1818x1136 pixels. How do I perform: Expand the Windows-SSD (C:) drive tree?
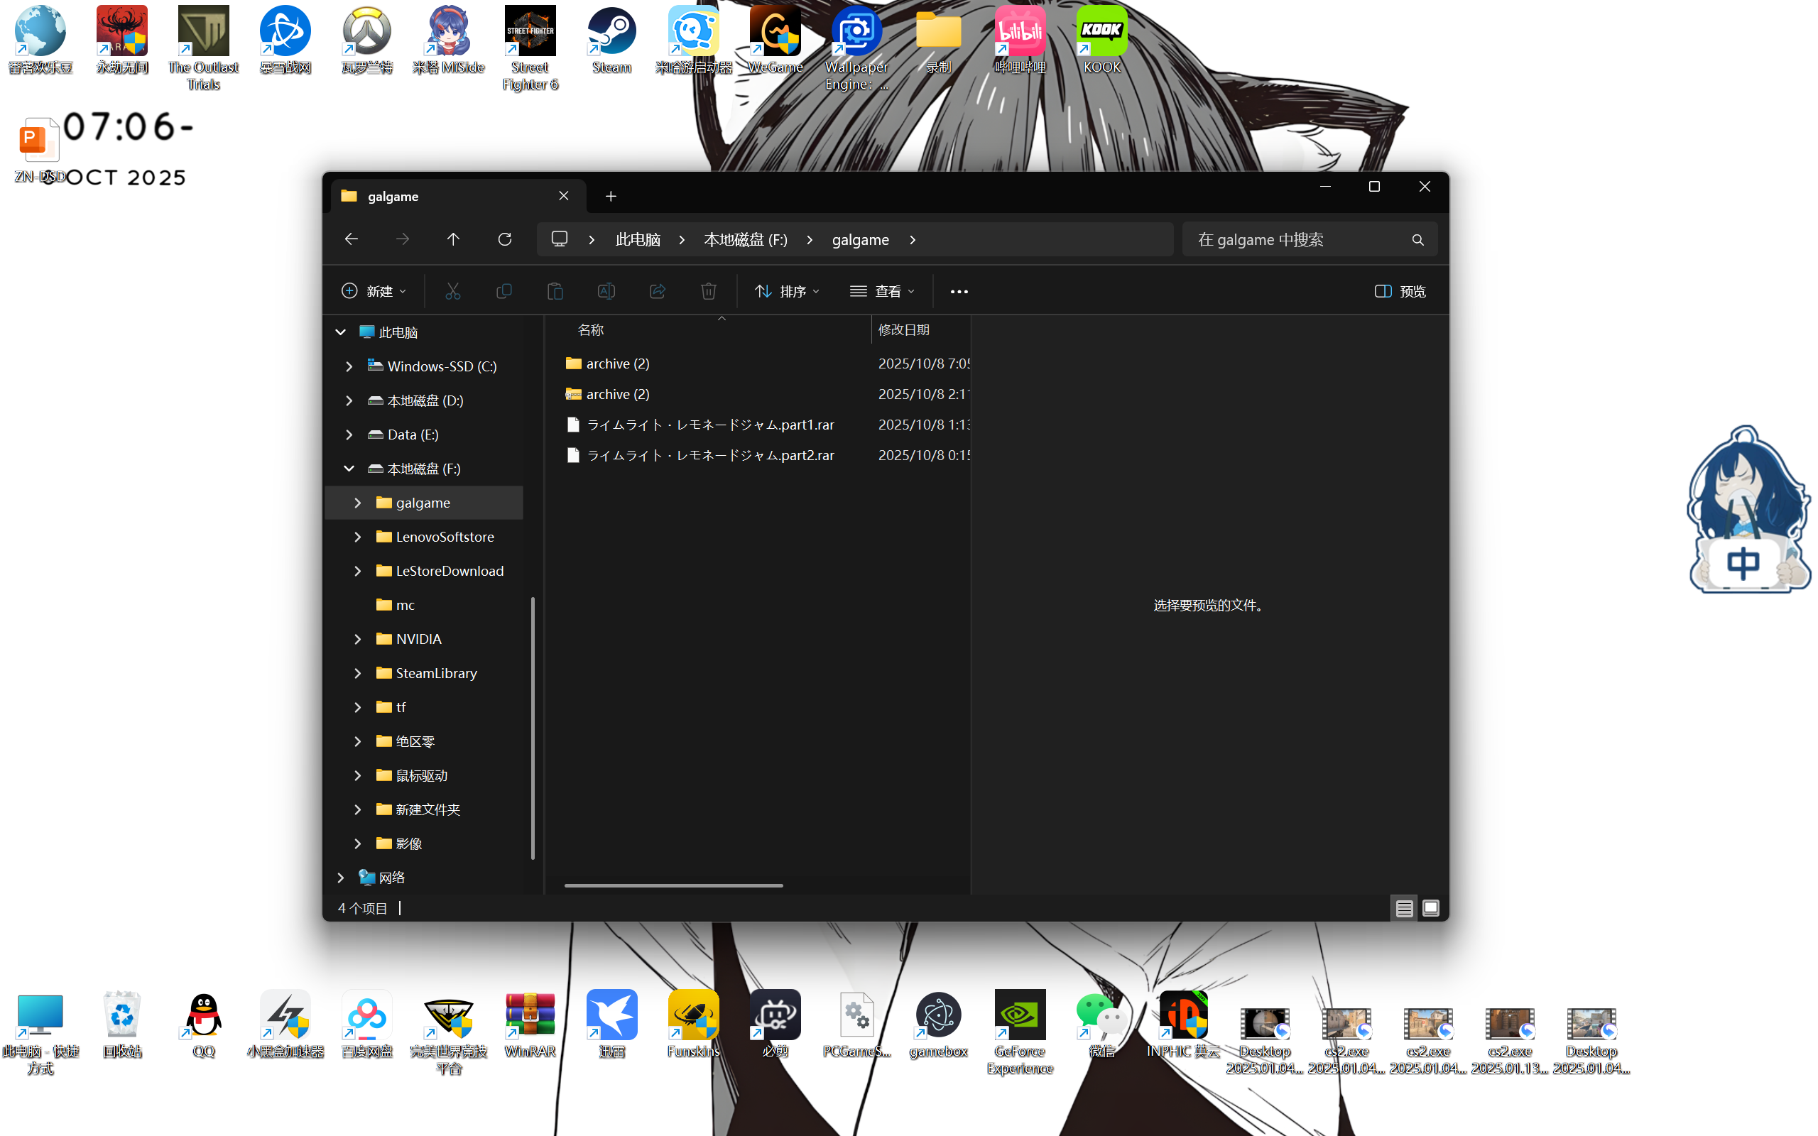pyautogui.click(x=349, y=366)
